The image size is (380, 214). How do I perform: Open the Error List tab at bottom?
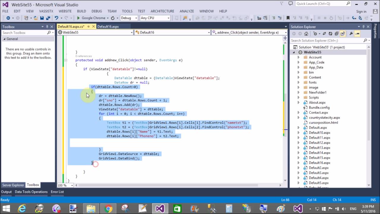click(x=57, y=192)
